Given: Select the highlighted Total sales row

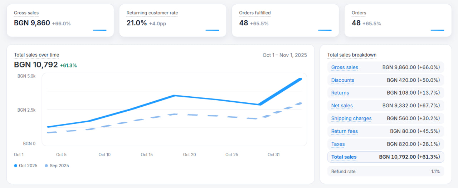Looking at the screenshot, I should click(385, 157).
